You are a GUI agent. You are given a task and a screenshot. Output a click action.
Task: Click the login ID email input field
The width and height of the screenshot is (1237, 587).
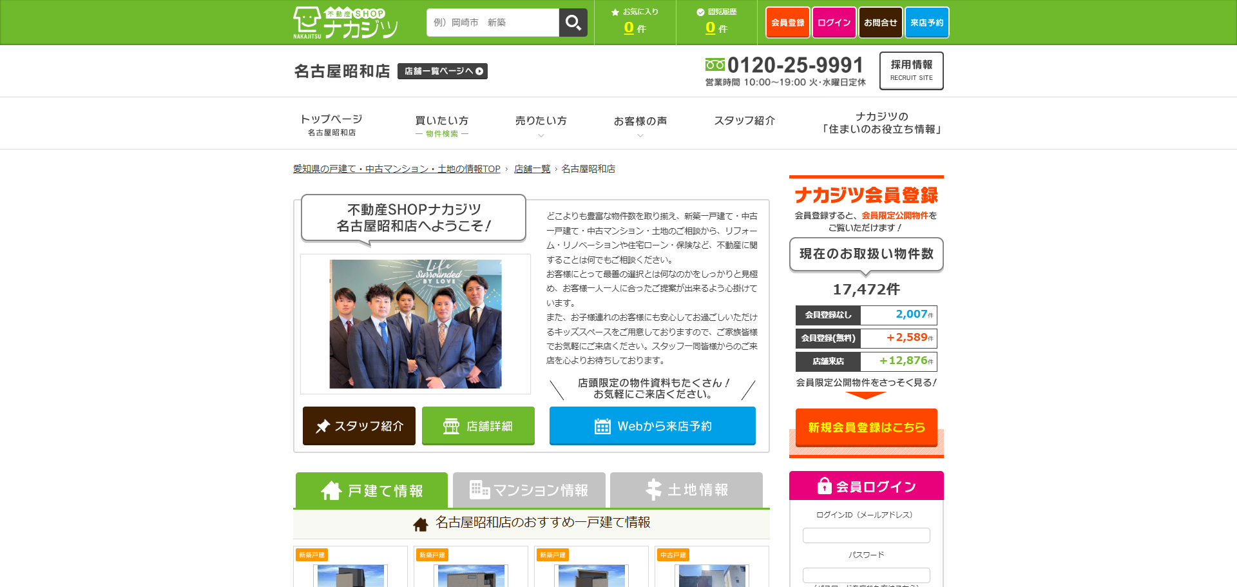(x=866, y=535)
